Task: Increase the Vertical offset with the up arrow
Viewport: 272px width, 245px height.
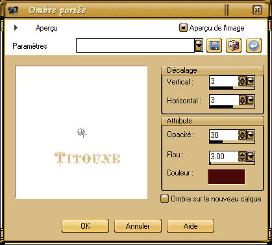Action: tap(242, 79)
